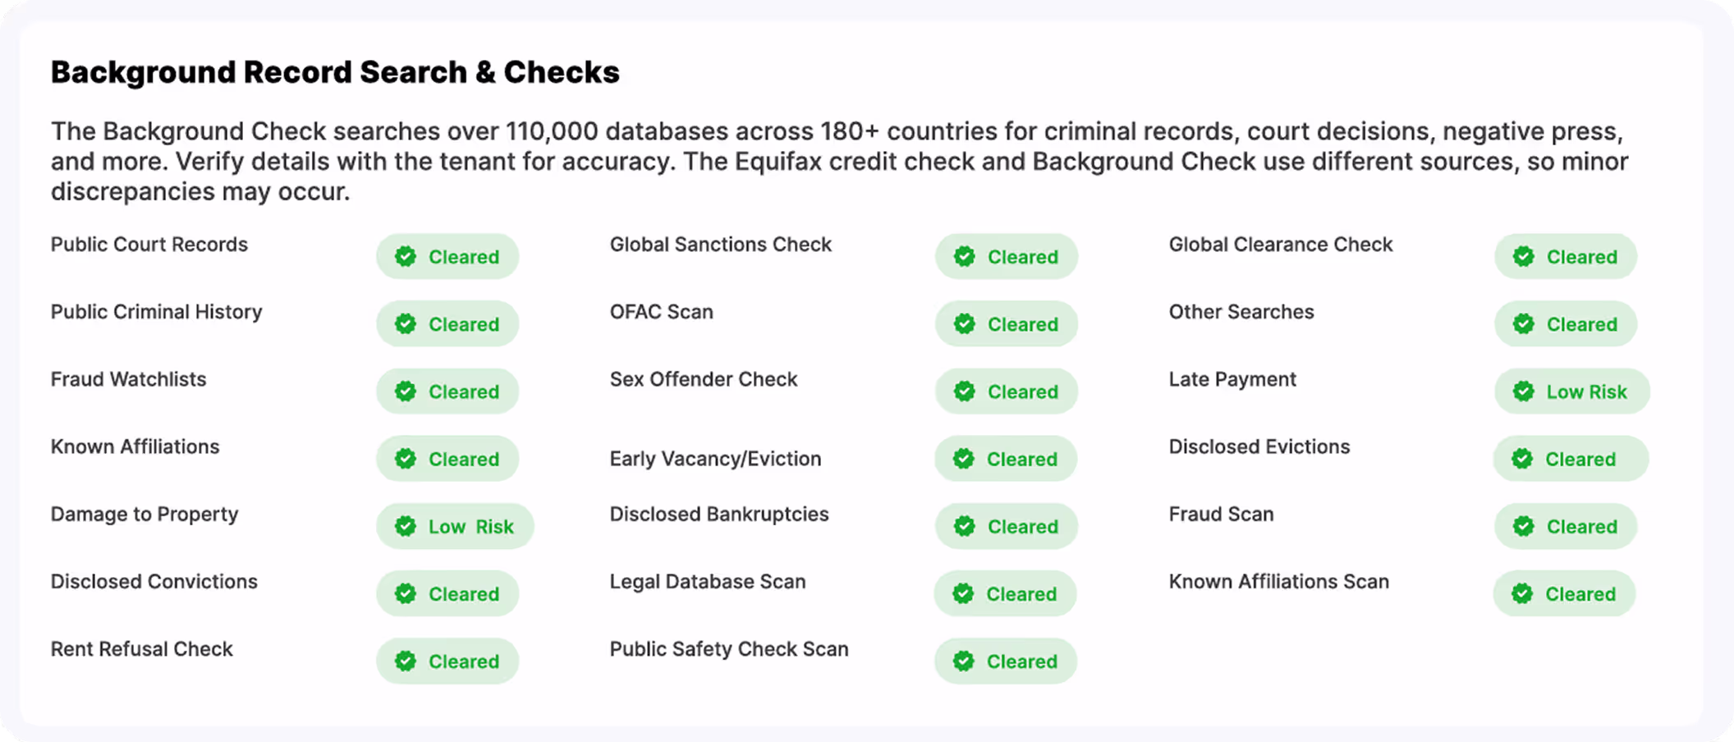
Task: Click the checkmark icon for Sex Offender Check
Action: pyautogui.click(x=965, y=392)
